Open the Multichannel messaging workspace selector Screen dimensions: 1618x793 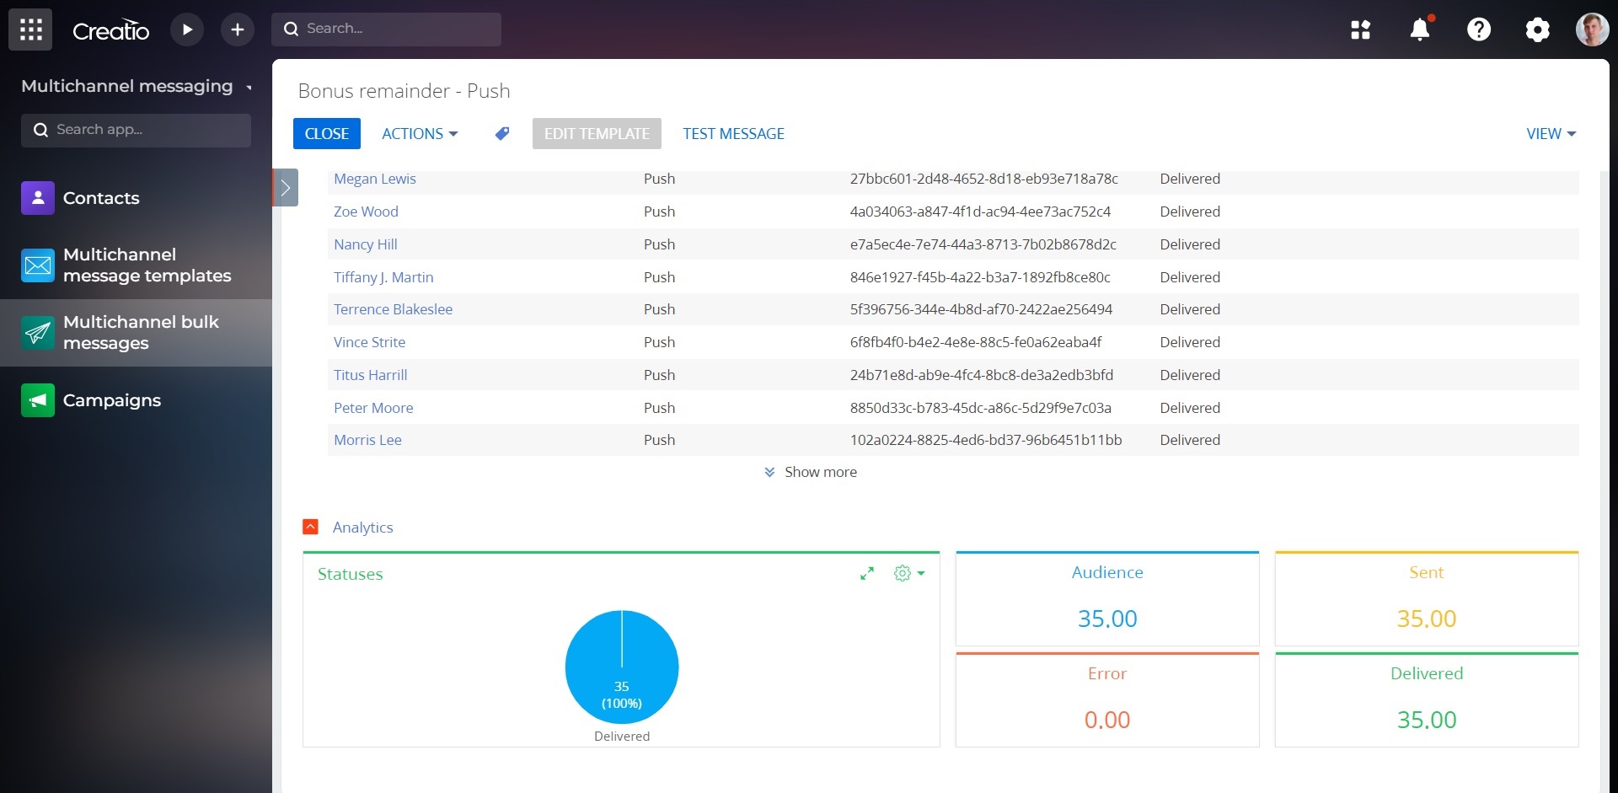pyautogui.click(x=137, y=85)
